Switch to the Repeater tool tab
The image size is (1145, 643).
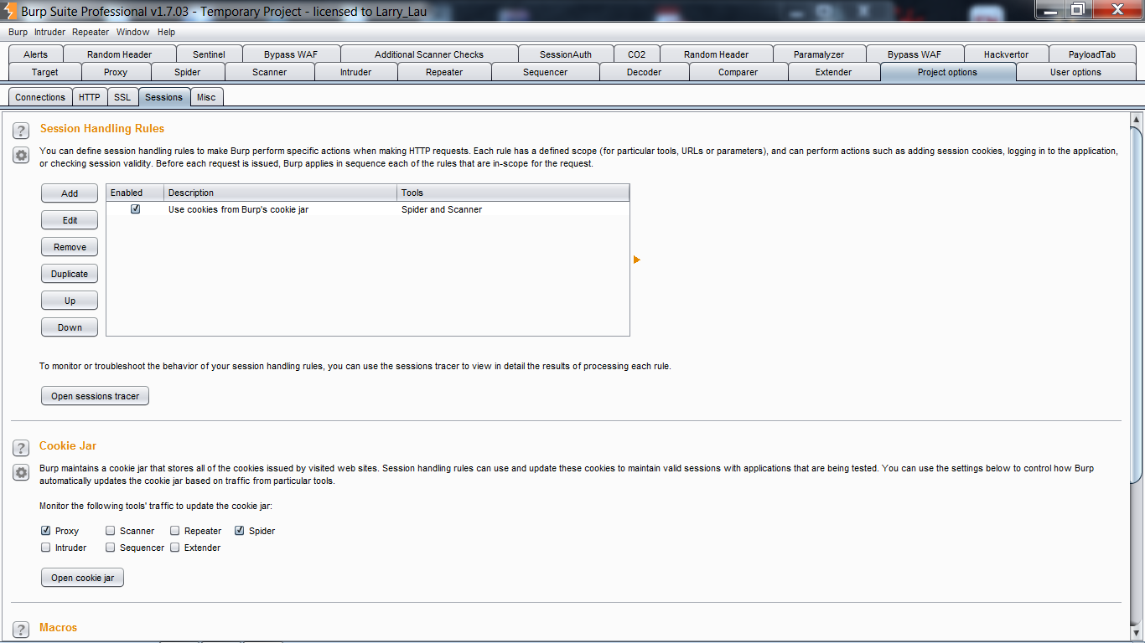point(444,72)
